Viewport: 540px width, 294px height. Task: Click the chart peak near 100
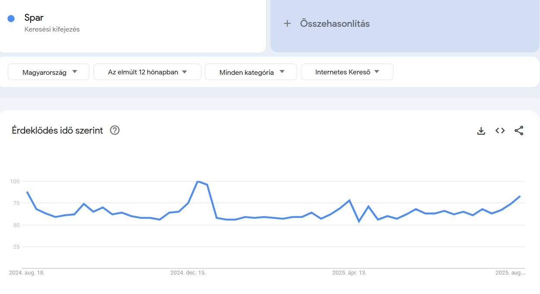[x=198, y=182]
